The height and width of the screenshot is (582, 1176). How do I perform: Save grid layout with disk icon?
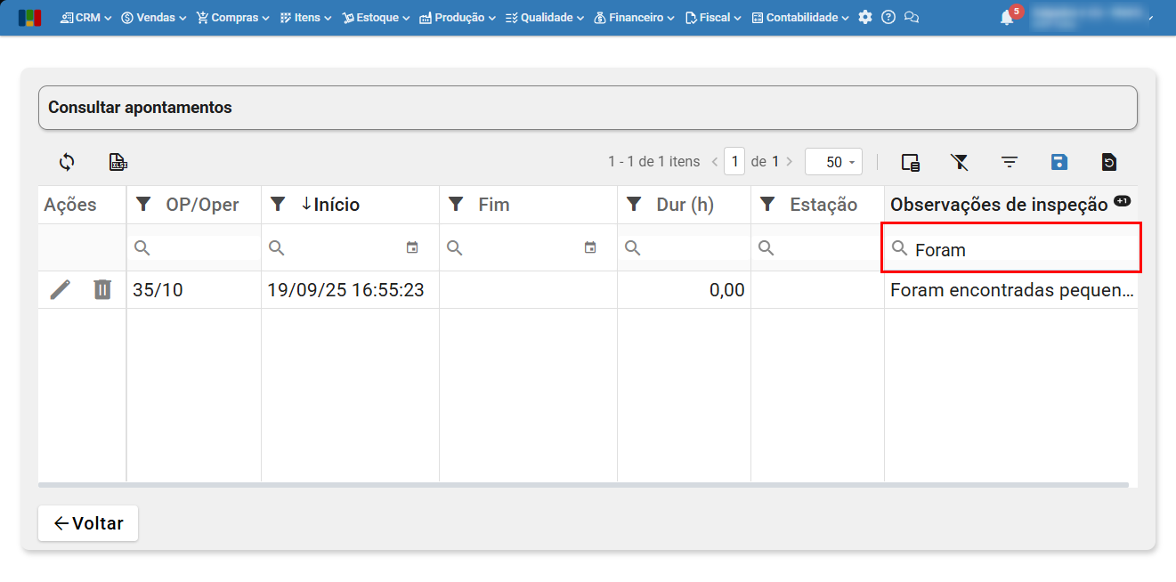point(1058,162)
